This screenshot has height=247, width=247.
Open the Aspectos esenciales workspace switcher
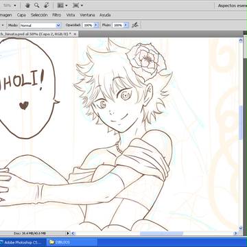[232, 5]
